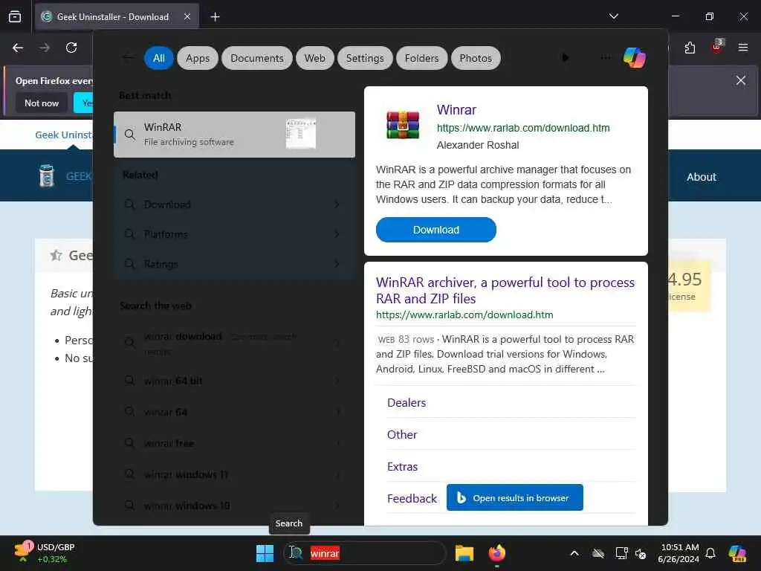
Task: Click the uBlock extension icon with badge
Action: (x=717, y=47)
